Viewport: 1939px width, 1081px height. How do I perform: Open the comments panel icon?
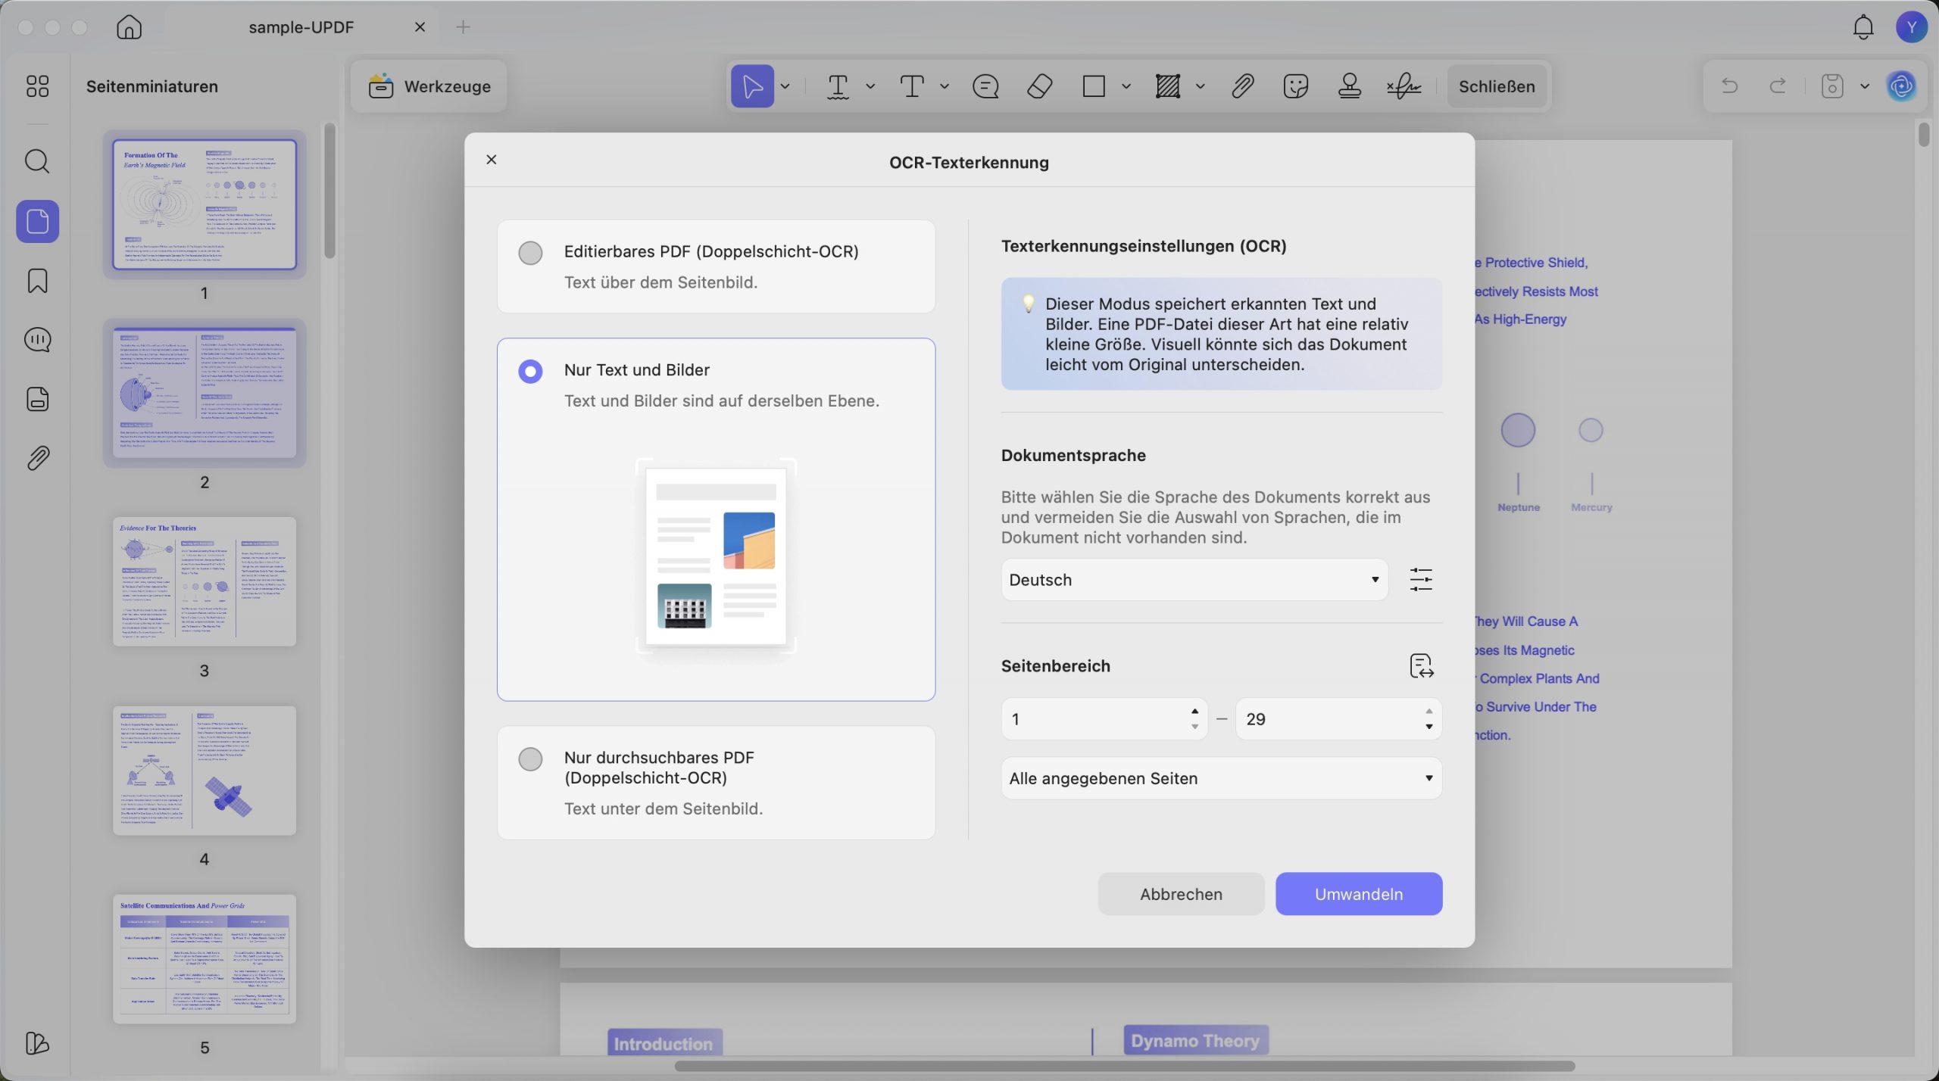(38, 340)
